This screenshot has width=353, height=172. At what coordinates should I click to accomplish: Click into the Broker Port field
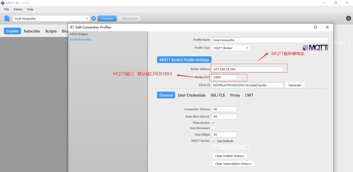click(x=224, y=77)
